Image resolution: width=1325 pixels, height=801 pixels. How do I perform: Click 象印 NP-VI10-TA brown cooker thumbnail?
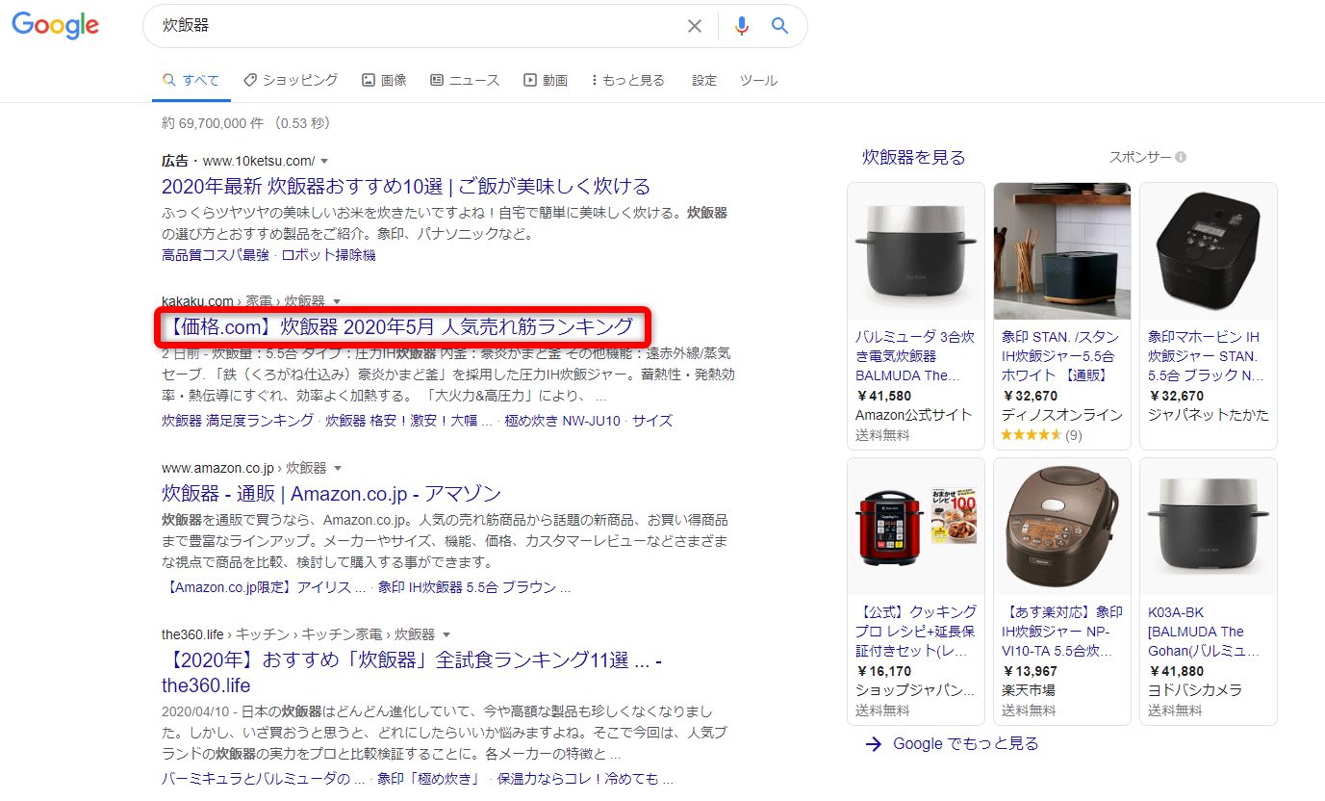[1062, 527]
